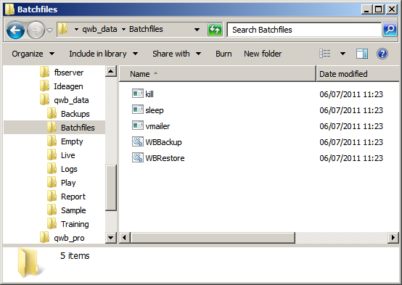Open the Share with menu
Screen dimensions: 402x285
tap(176, 54)
